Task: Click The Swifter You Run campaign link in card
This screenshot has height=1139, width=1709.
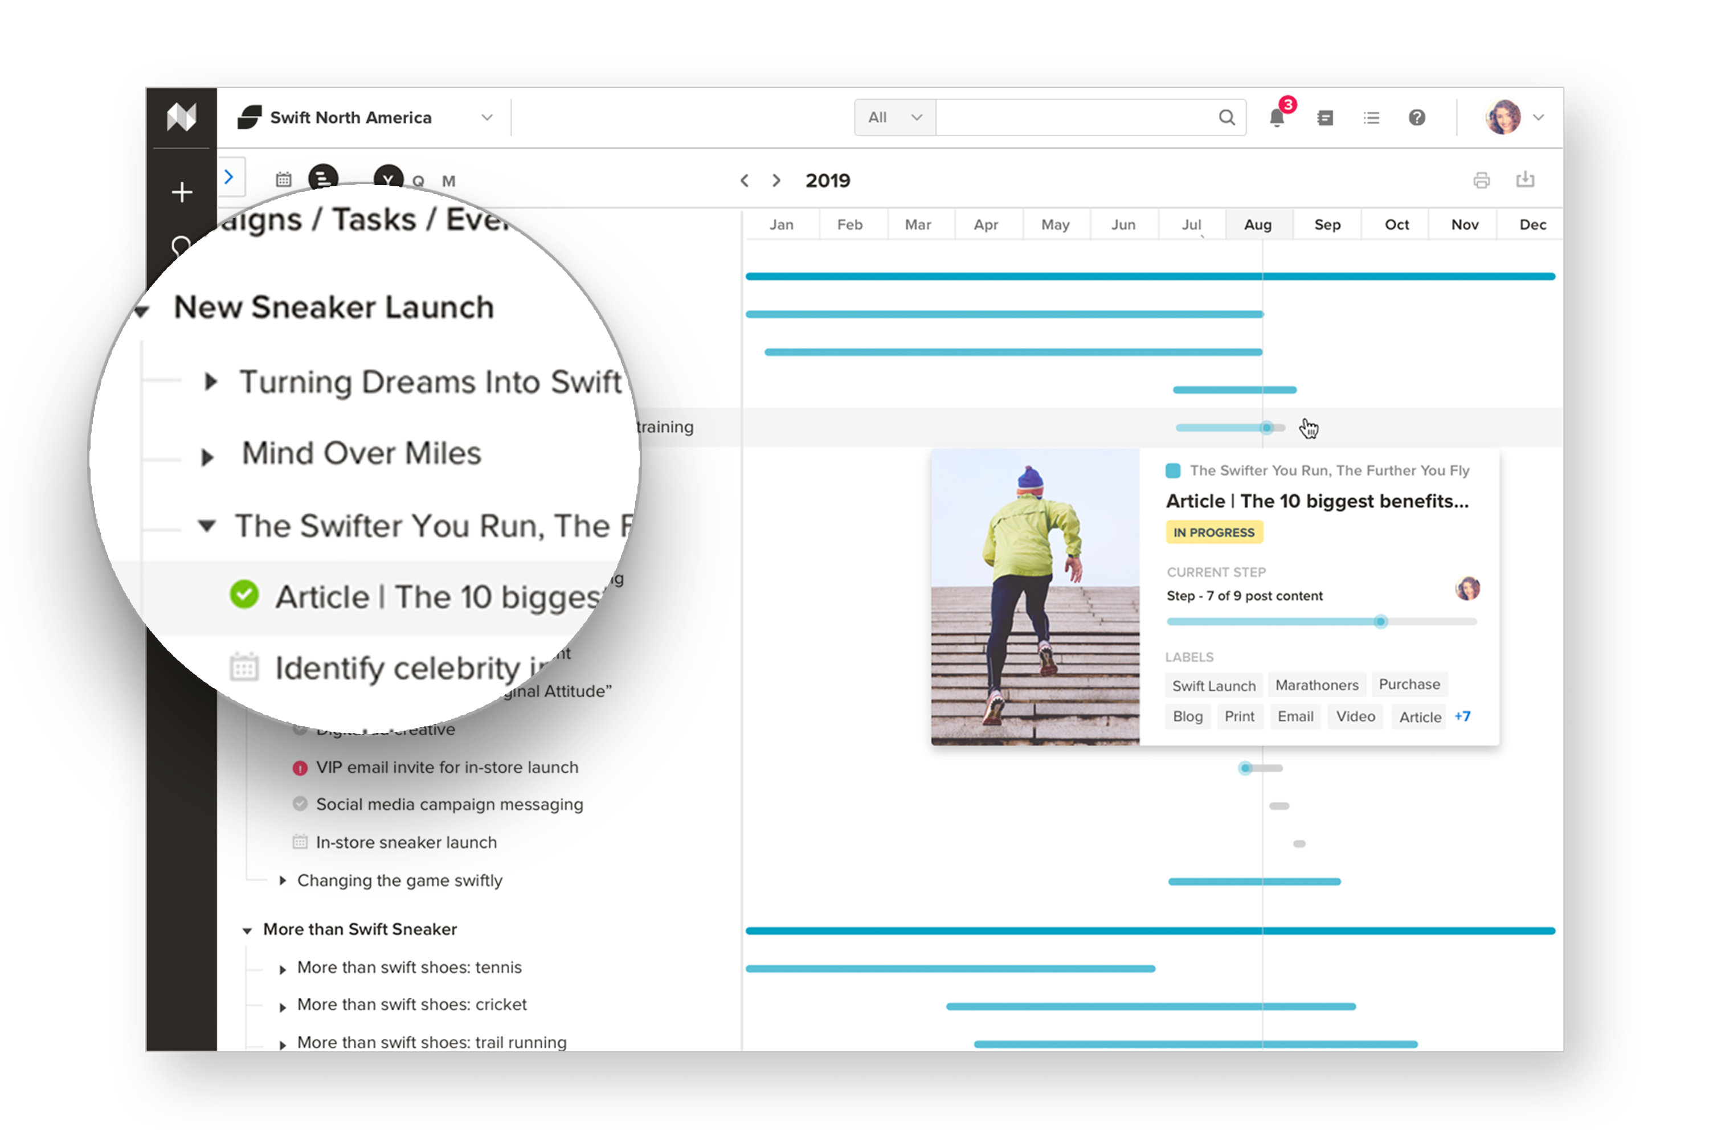Action: point(1329,471)
